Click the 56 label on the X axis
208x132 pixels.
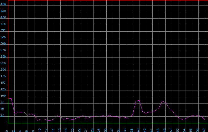(191, 130)
